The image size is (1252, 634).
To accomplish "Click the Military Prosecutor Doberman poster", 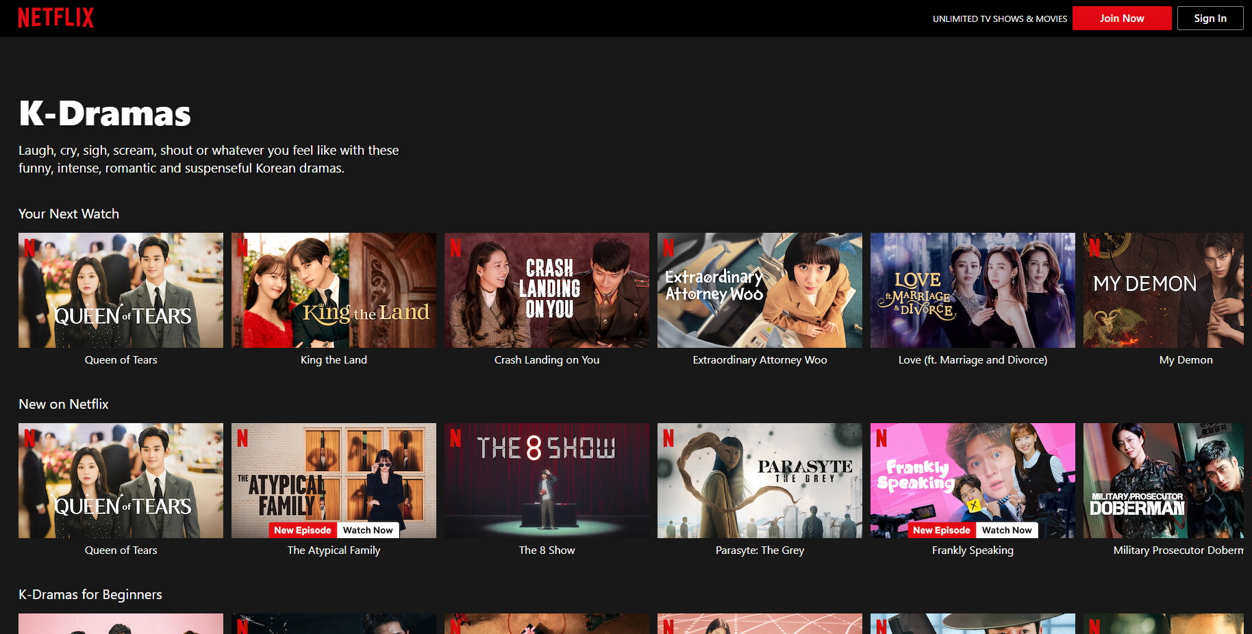I will [x=1163, y=480].
